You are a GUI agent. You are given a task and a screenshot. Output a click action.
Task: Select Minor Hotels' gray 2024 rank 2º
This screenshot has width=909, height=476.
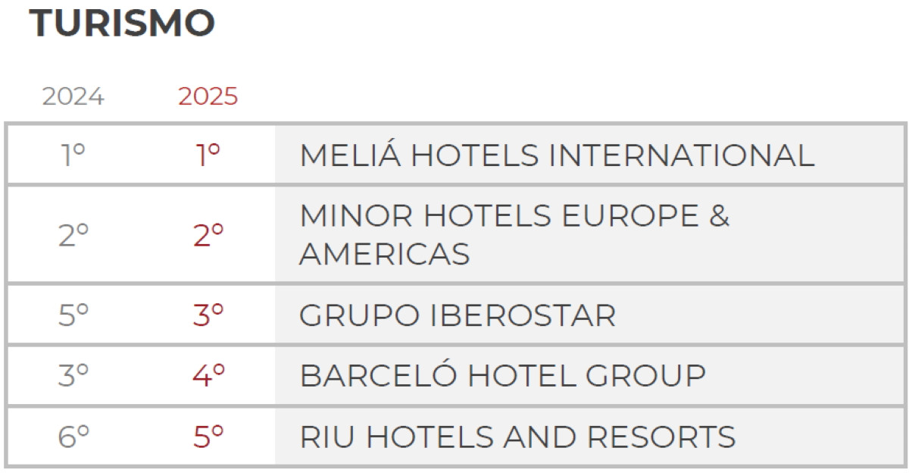pos(73,236)
